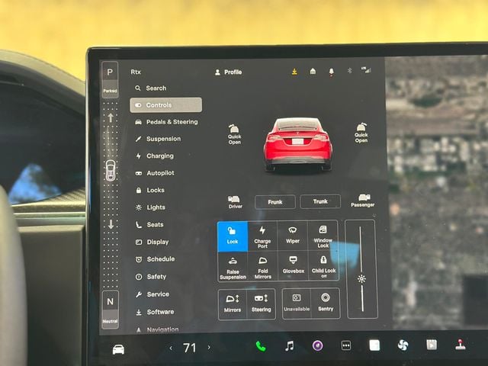Tap the Unavailable dashcam tile

click(x=297, y=303)
